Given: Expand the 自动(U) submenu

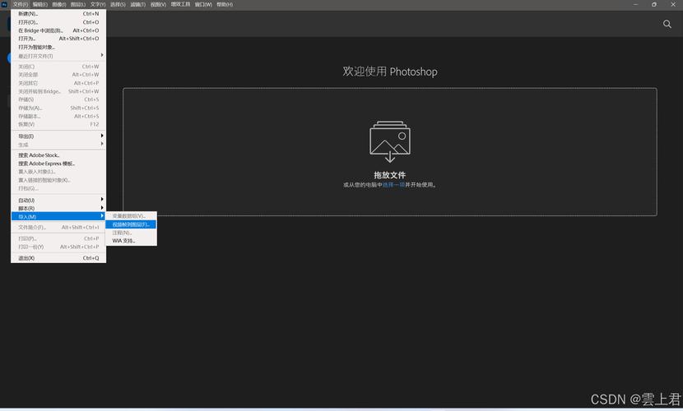Looking at the screenshot, I should [58, 200].
